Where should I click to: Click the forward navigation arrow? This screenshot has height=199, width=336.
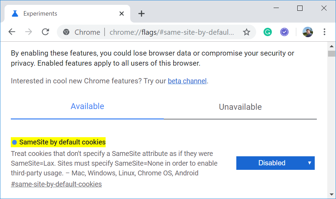pos(29,32)
